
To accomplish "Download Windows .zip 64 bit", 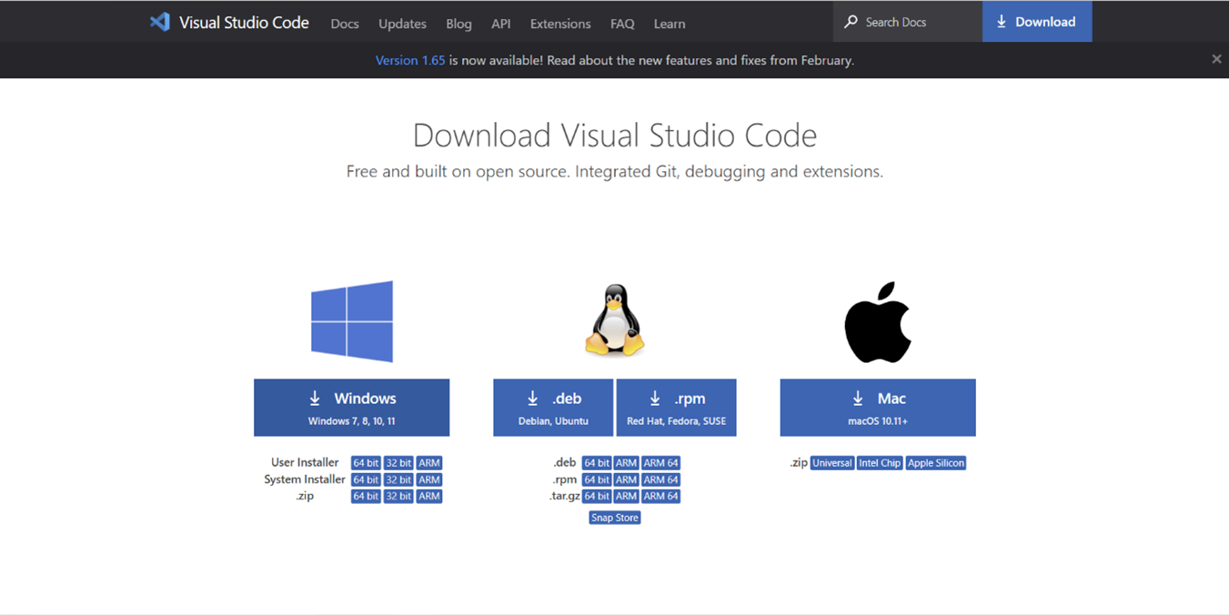I will [366, 496].
